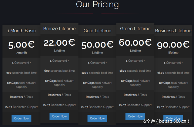Click the Bronze Lifetime plan title
Image resolution: width=194 pixels, height=127 pixels.
[x=59, y=29]
